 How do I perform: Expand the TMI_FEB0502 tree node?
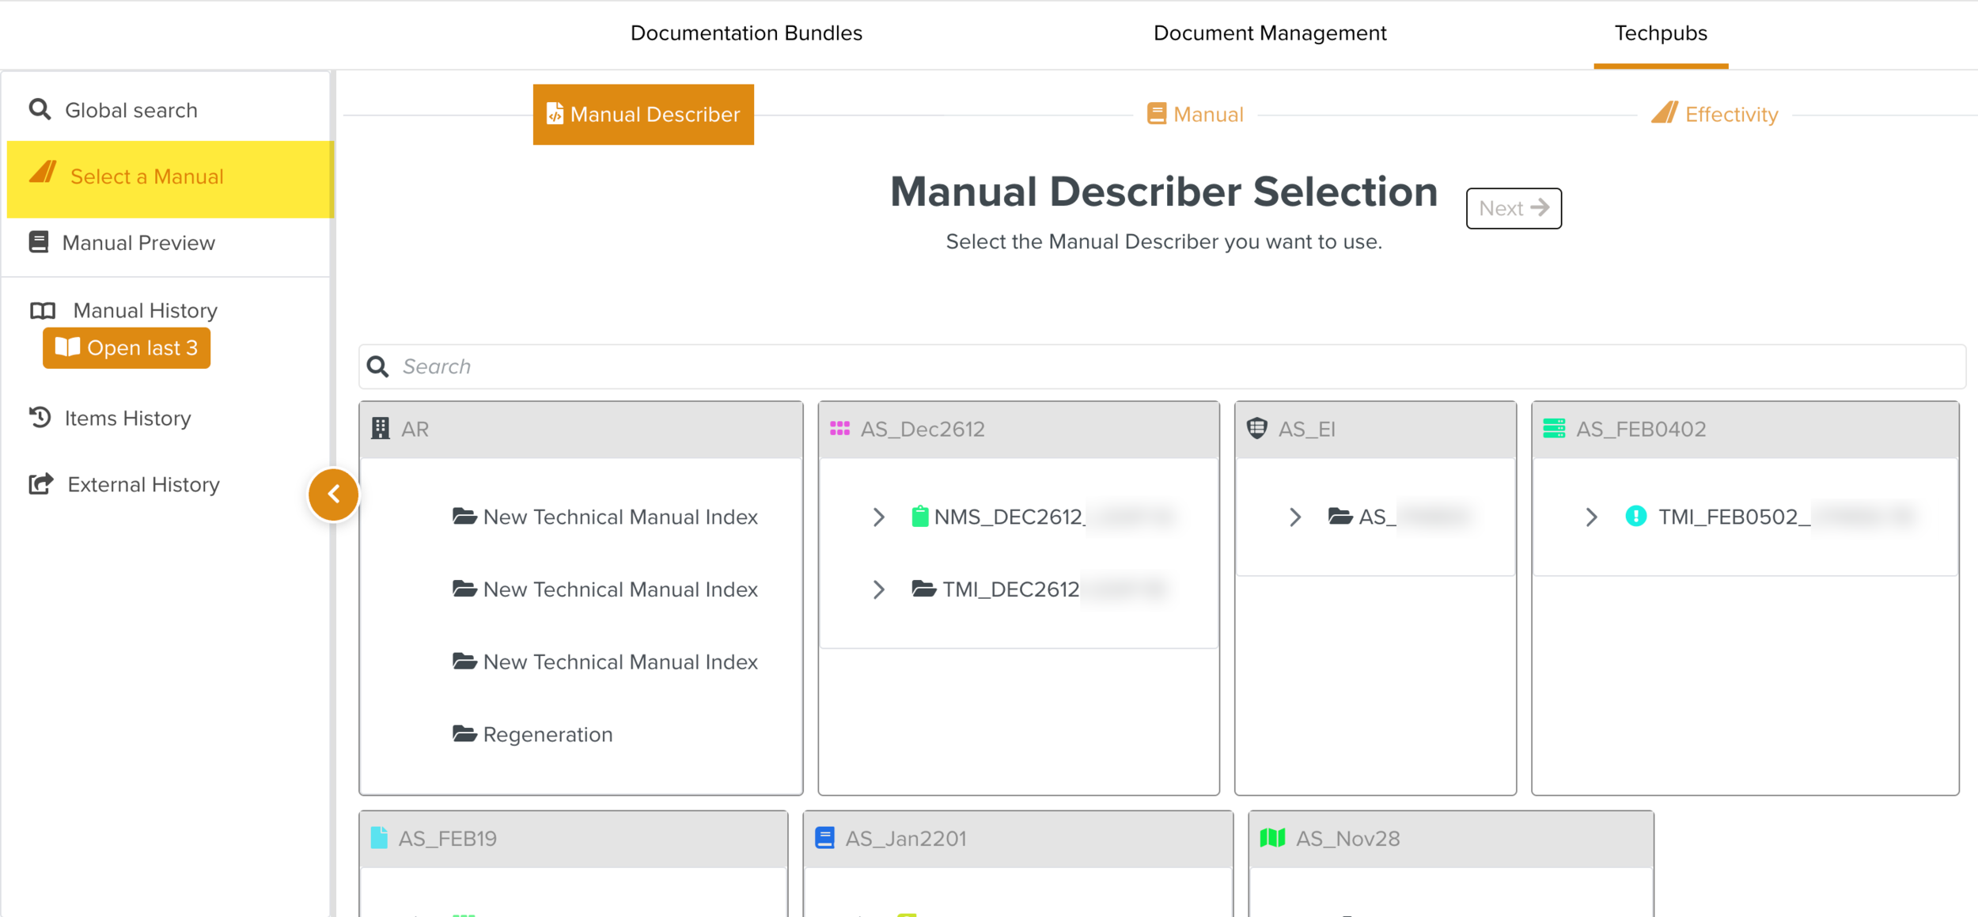[x=1591, y=517]
